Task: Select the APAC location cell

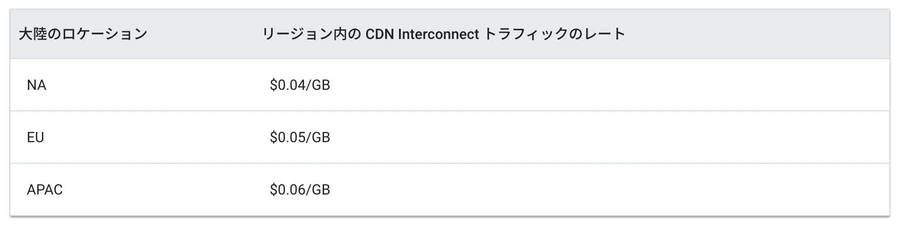Action: pyautogui.click(x=45, y=189)
